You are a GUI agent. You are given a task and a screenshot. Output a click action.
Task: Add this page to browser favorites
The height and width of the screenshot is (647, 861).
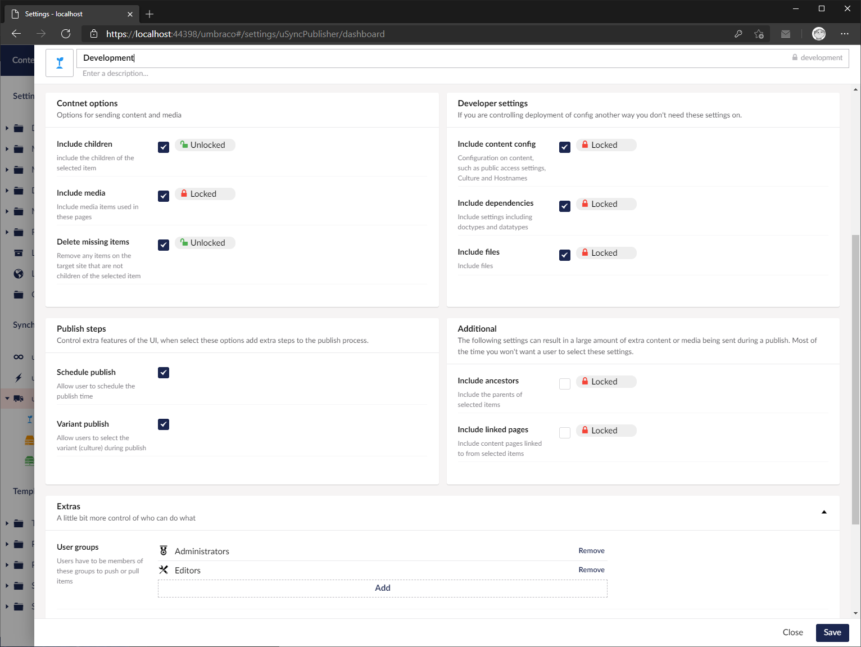pos(759,34)
